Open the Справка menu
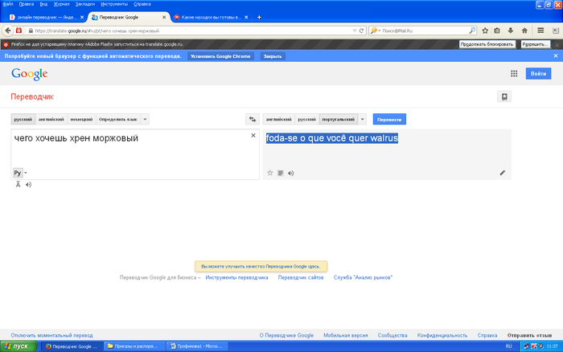This screenshot has width=563, height=352. [142, 4]
